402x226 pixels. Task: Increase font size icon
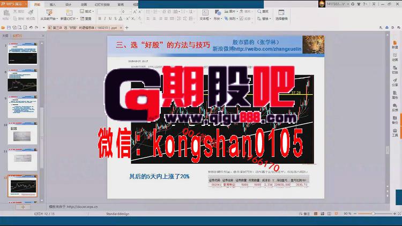[135, 12]
